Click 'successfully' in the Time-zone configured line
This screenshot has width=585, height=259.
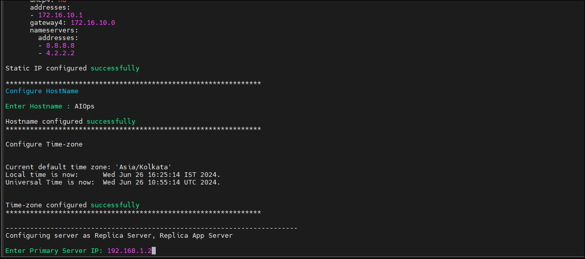click(x=115, y=205)
